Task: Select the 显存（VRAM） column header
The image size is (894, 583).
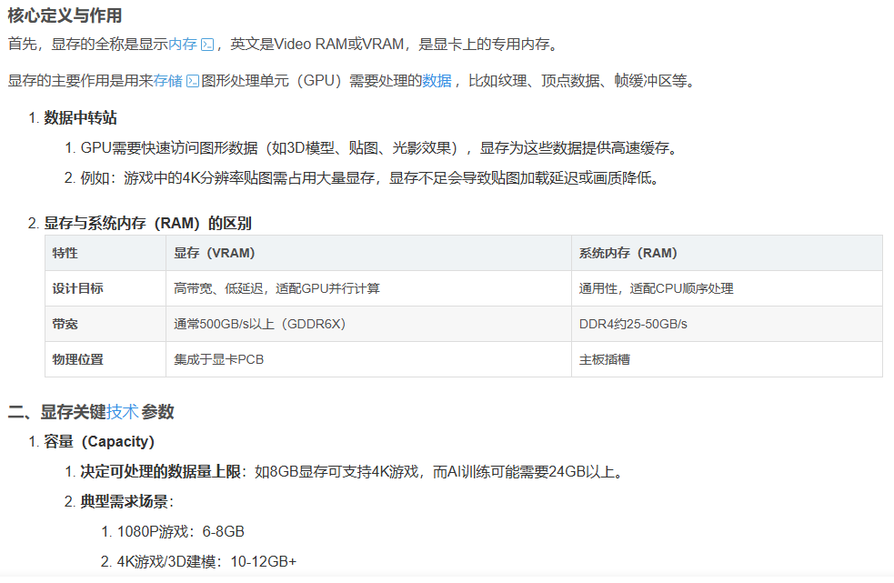Action: [x=215, y=253]
